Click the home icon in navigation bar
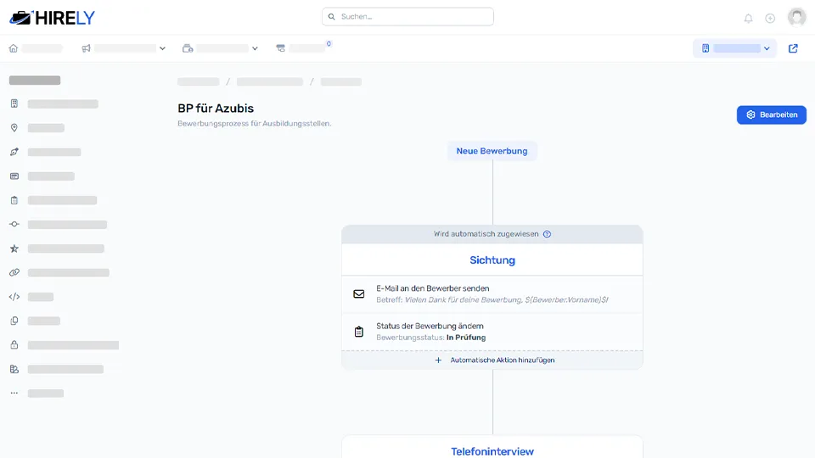 [14, 48]
